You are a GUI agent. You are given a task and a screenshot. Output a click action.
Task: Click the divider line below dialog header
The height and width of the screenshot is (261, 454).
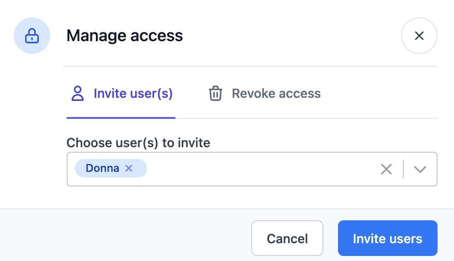[250, 66]
